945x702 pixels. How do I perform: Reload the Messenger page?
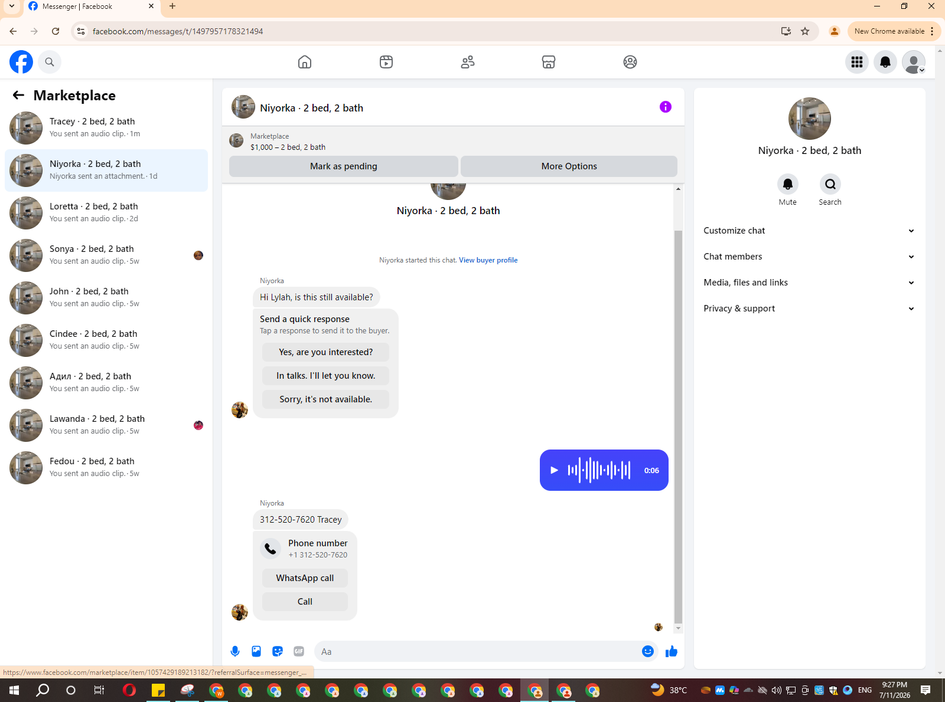click(x=56, y=31)
